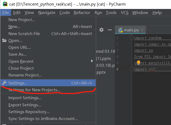Select Sync Settings to JetBrains Account...
This screenshot has width=171, height=125.
coord(48,119)
